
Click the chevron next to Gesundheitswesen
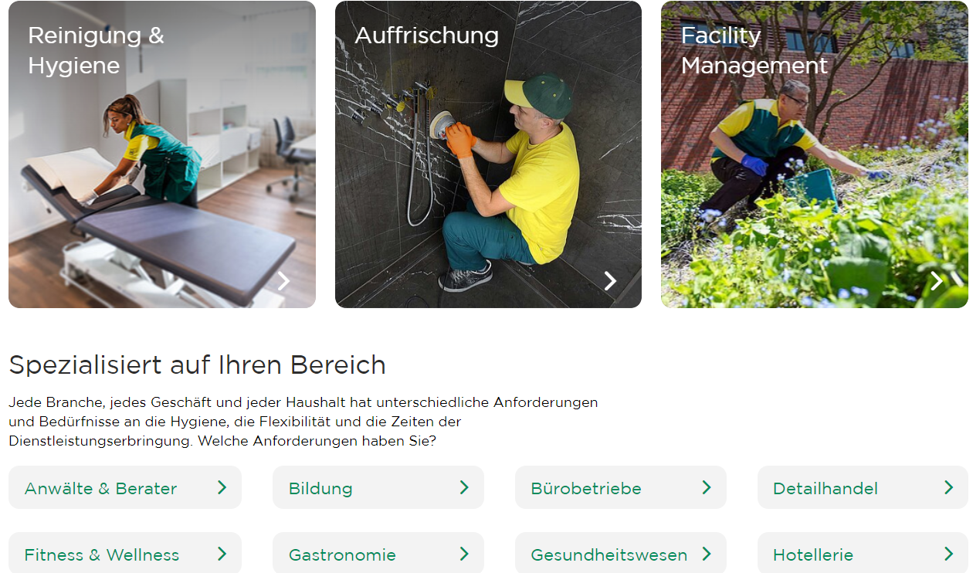pyautogui.click(x=706, y=554)
